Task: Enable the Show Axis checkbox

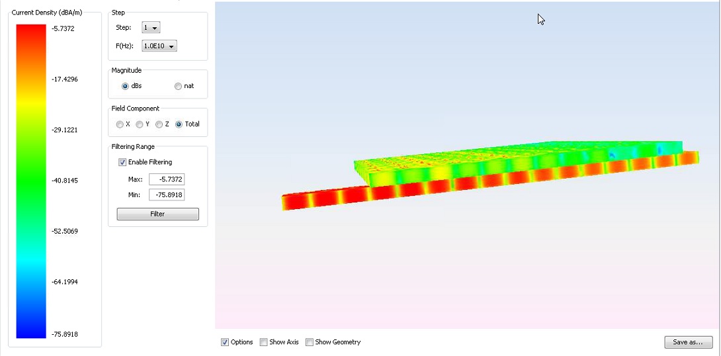Action: 264,342
